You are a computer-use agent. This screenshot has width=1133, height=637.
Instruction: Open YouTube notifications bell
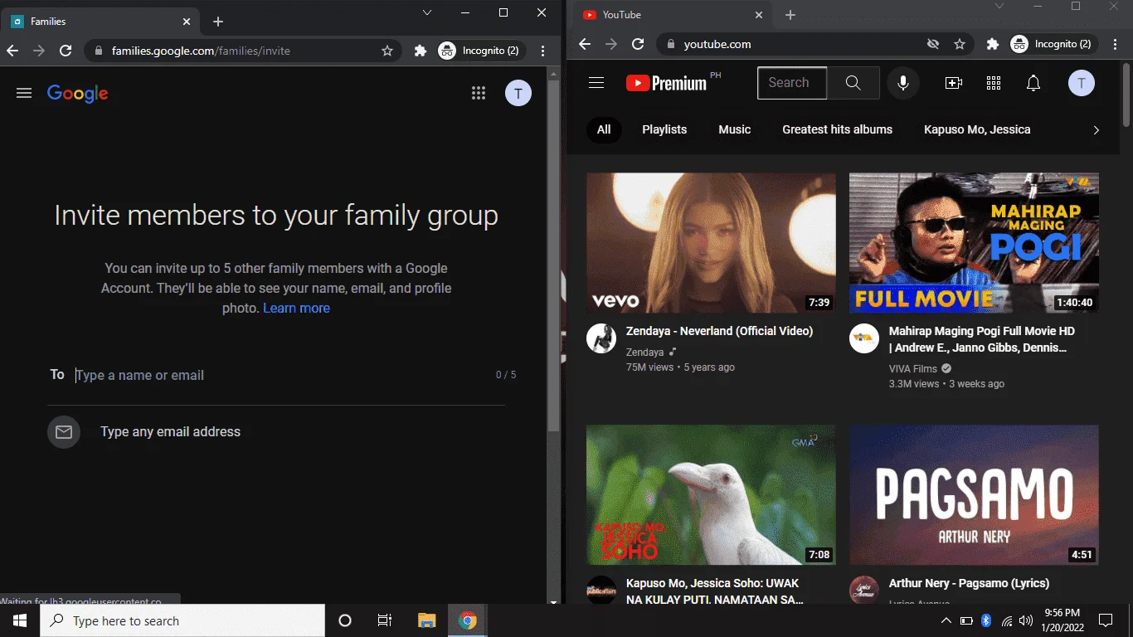[x=1033, y=83]
